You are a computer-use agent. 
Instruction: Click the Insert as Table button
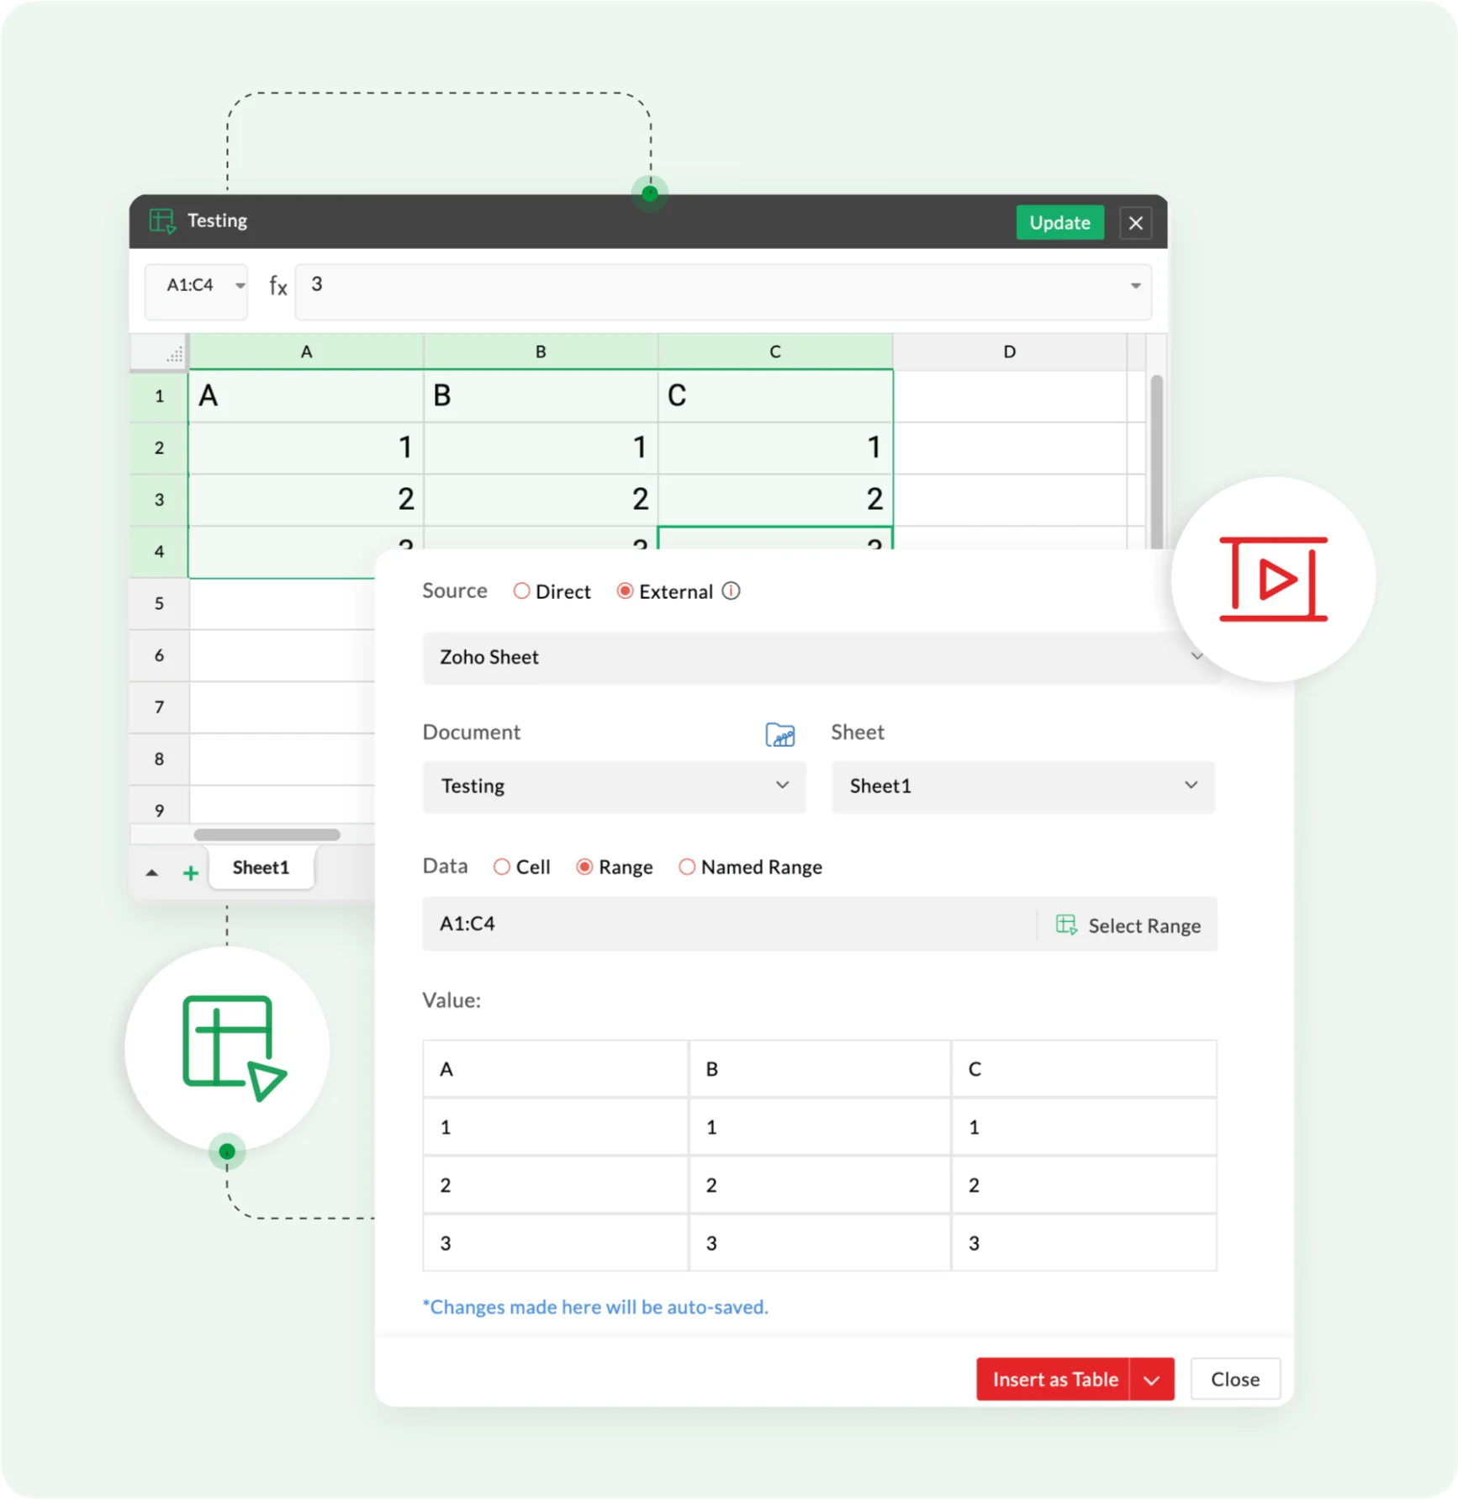click(1054, 1380)
